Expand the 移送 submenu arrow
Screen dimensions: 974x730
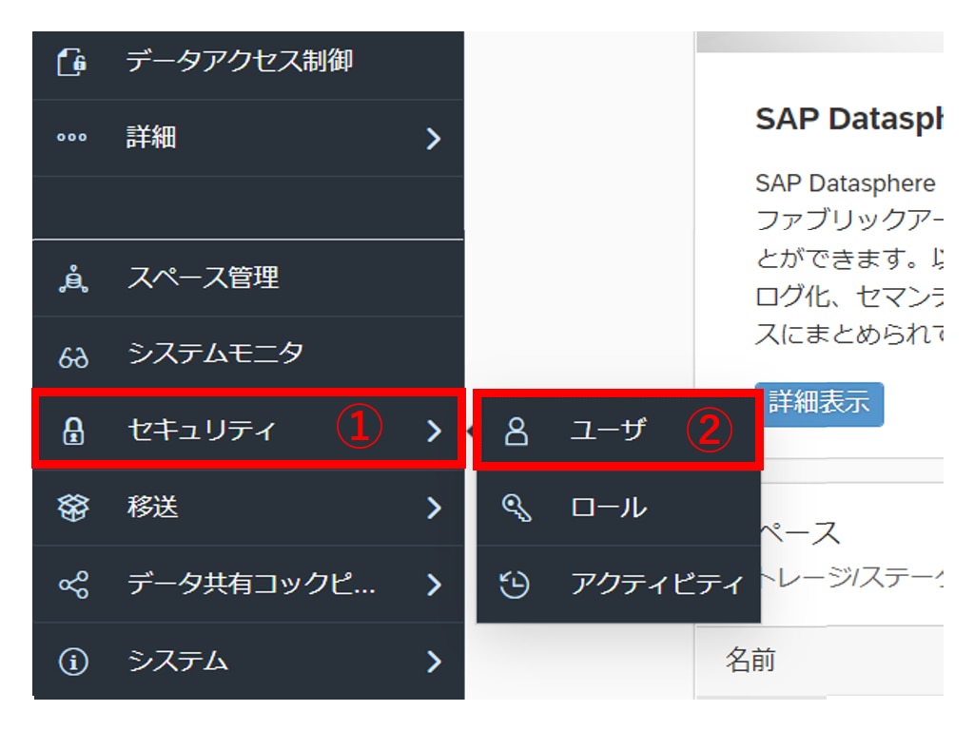click(x=434, y=508)
